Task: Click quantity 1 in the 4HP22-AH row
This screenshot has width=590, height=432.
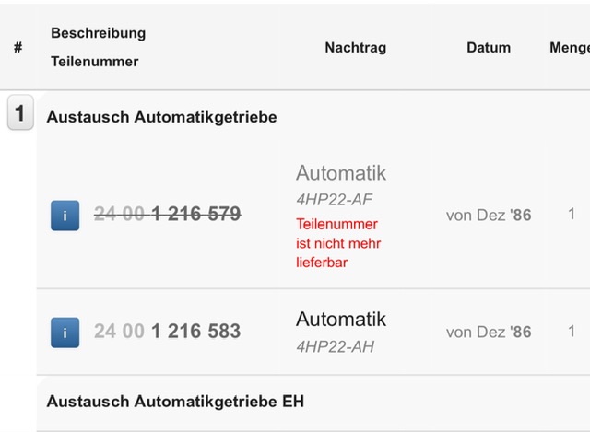Action: (x=572, y=332)
